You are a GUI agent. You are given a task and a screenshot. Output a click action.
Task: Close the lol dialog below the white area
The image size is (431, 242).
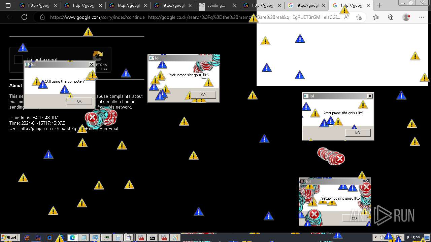[370, 96]
